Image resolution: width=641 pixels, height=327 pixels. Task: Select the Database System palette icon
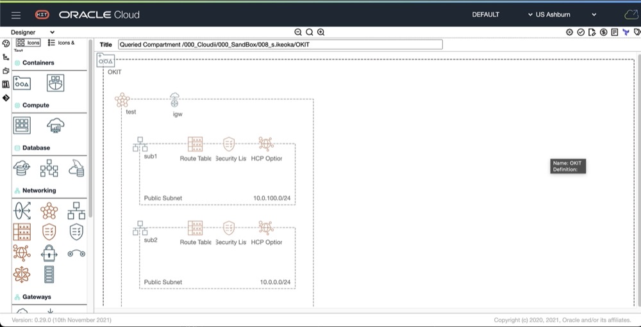tap(49, 168)
